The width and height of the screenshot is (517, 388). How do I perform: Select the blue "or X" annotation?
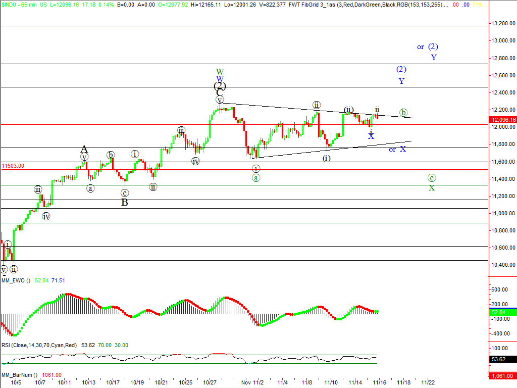(397, 149)
